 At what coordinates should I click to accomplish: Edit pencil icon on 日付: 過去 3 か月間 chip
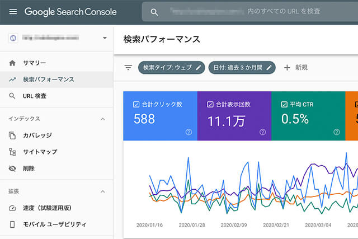pos(269,68)
